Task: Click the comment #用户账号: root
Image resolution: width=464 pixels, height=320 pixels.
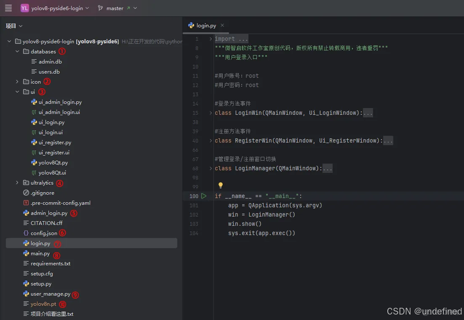Action: coord(237,76)
